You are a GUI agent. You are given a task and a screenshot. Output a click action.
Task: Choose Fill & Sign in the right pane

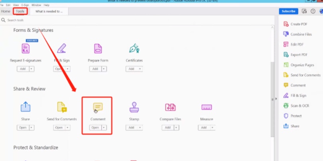click(295, 95)
